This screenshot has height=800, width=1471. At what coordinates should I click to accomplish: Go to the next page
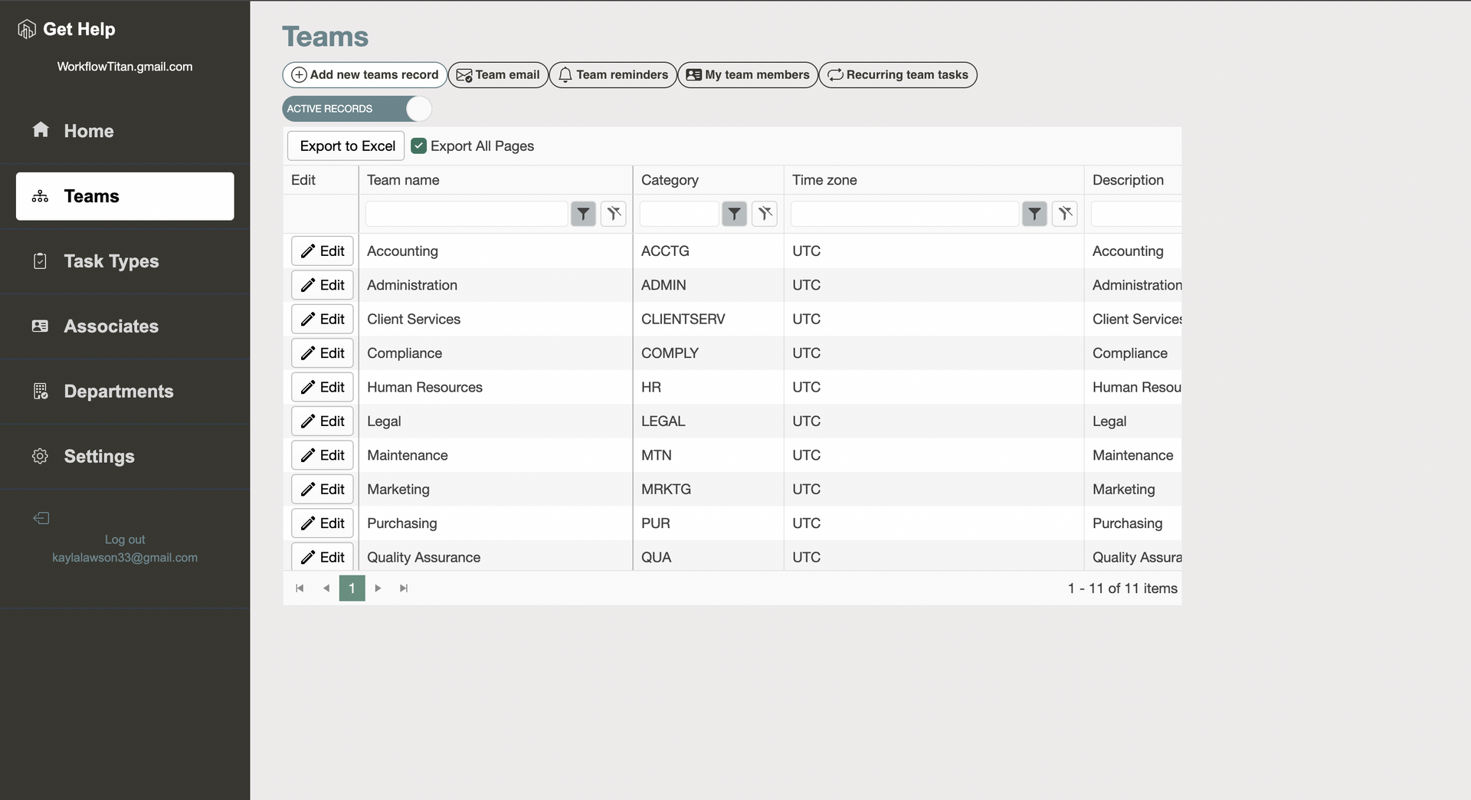[x=378, y=589]
